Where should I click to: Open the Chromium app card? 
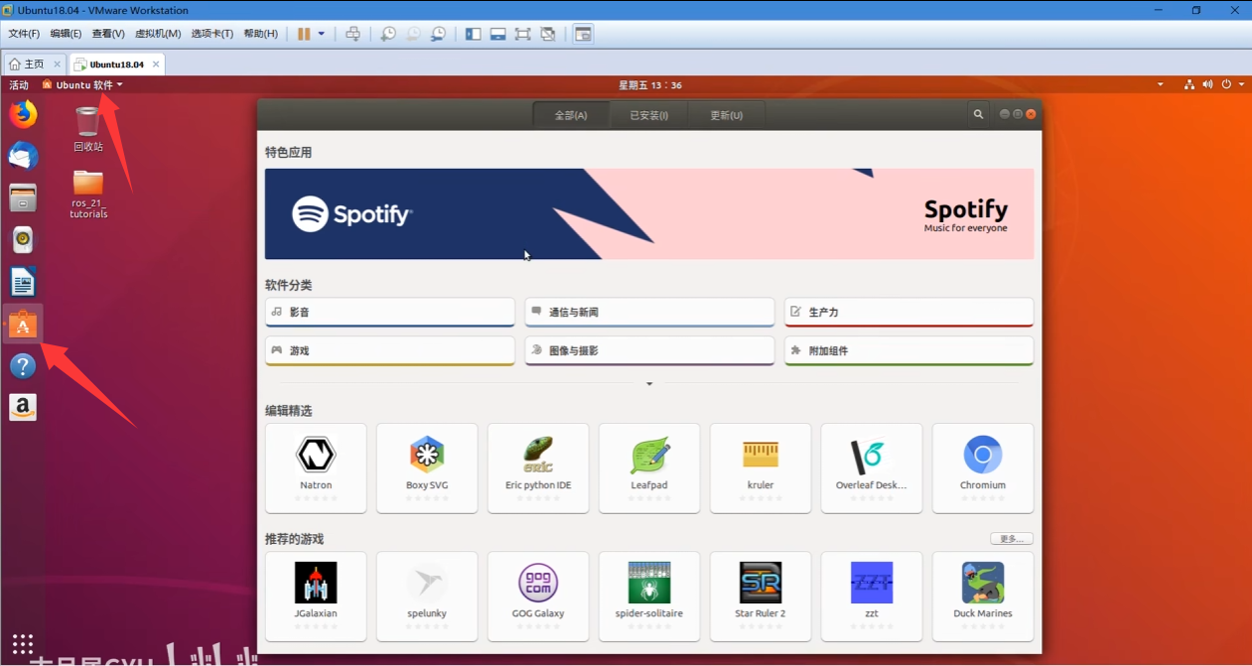(983, 468)
